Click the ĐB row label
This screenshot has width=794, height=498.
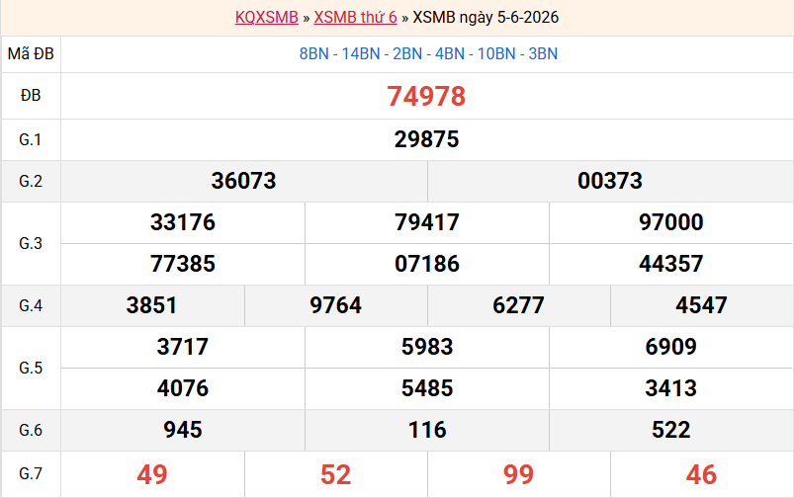click(x=31, y=95)
